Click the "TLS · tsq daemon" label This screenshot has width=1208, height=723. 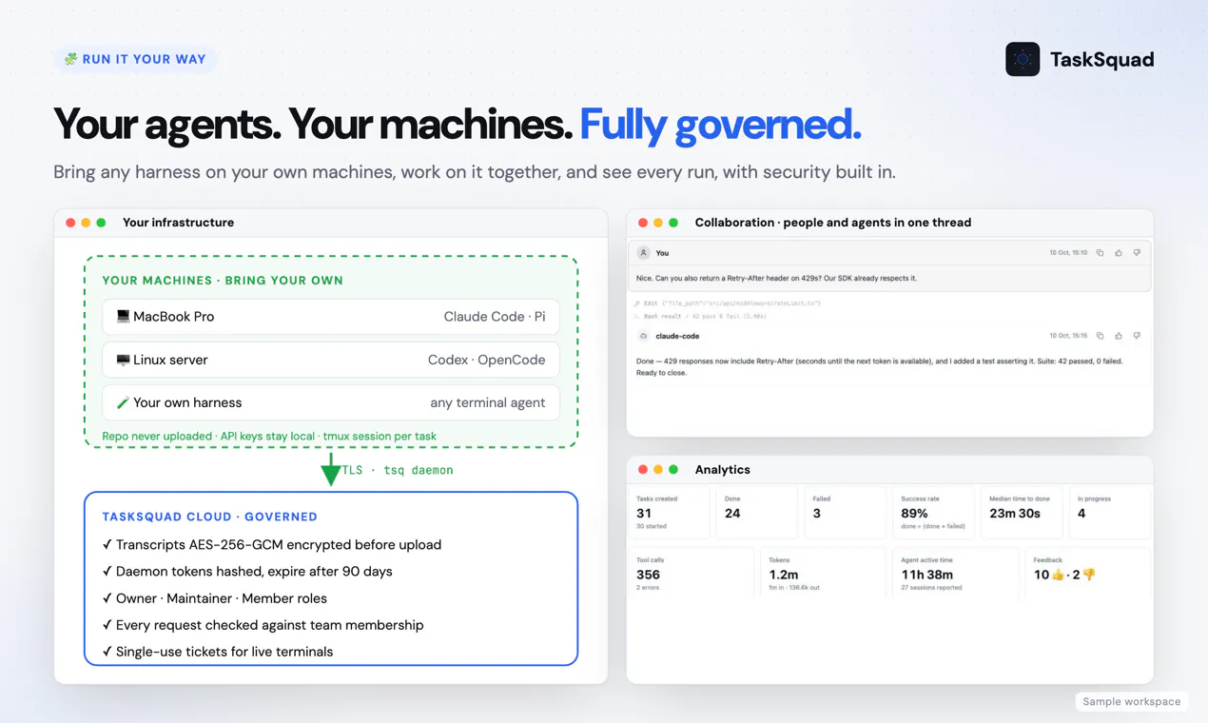398,470
